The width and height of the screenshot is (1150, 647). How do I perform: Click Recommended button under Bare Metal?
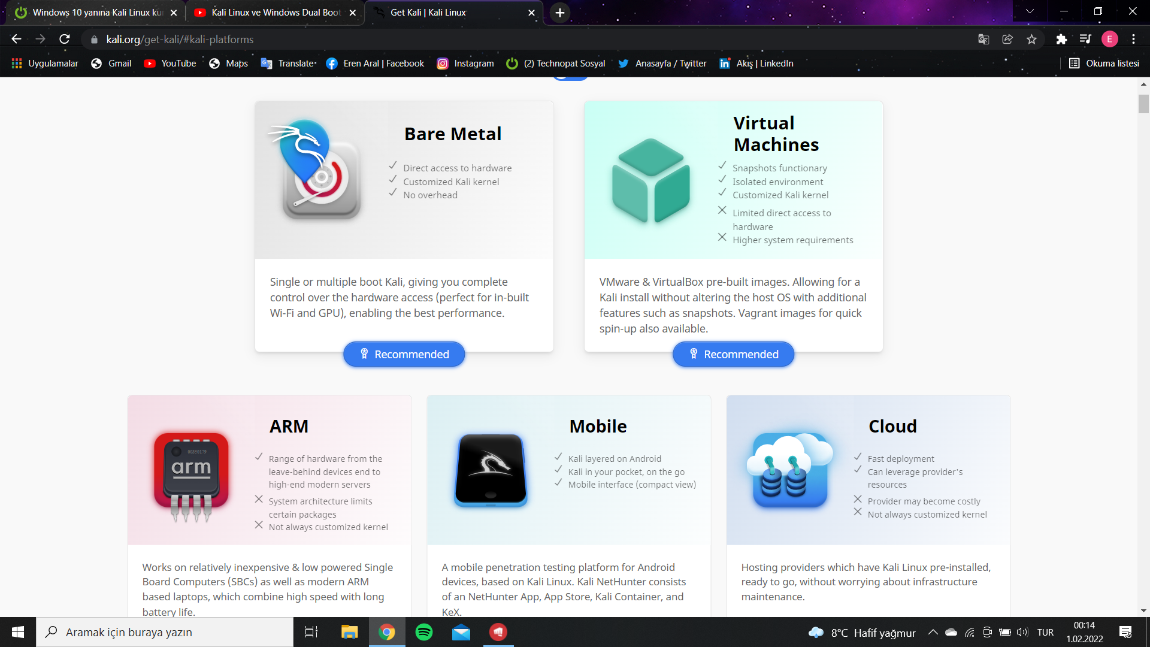click(404, 354)
